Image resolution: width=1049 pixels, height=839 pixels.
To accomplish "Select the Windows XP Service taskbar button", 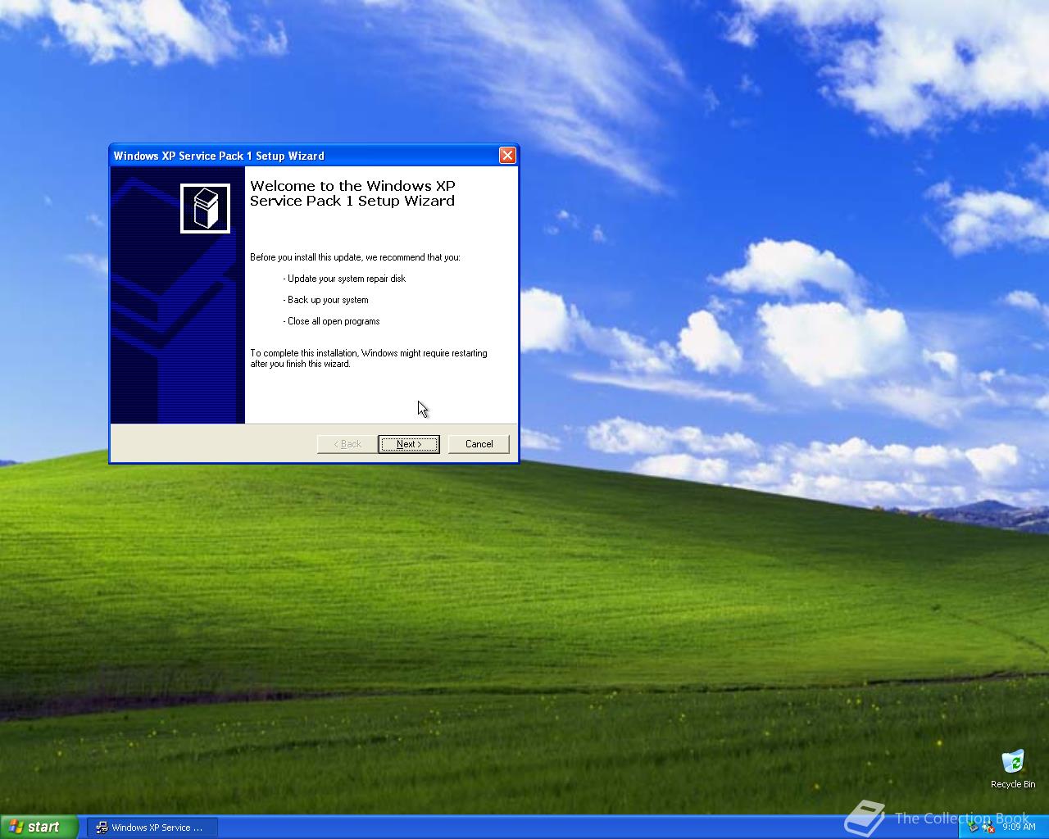I will click(152, 828).
